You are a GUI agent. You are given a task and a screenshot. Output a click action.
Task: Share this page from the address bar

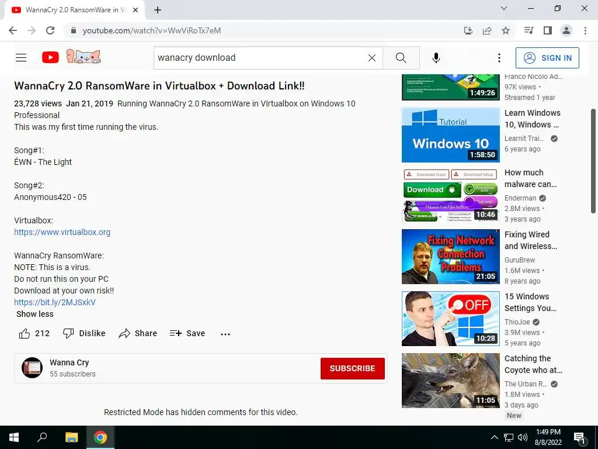pos(487,30)
